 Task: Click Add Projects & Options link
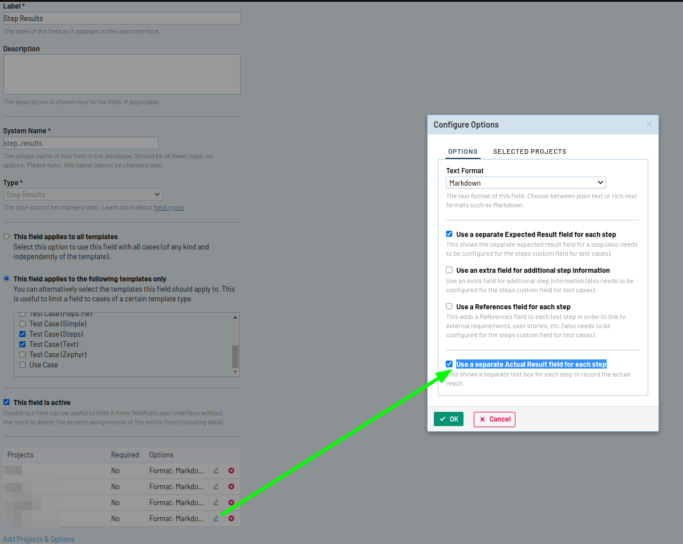[39, 539]
